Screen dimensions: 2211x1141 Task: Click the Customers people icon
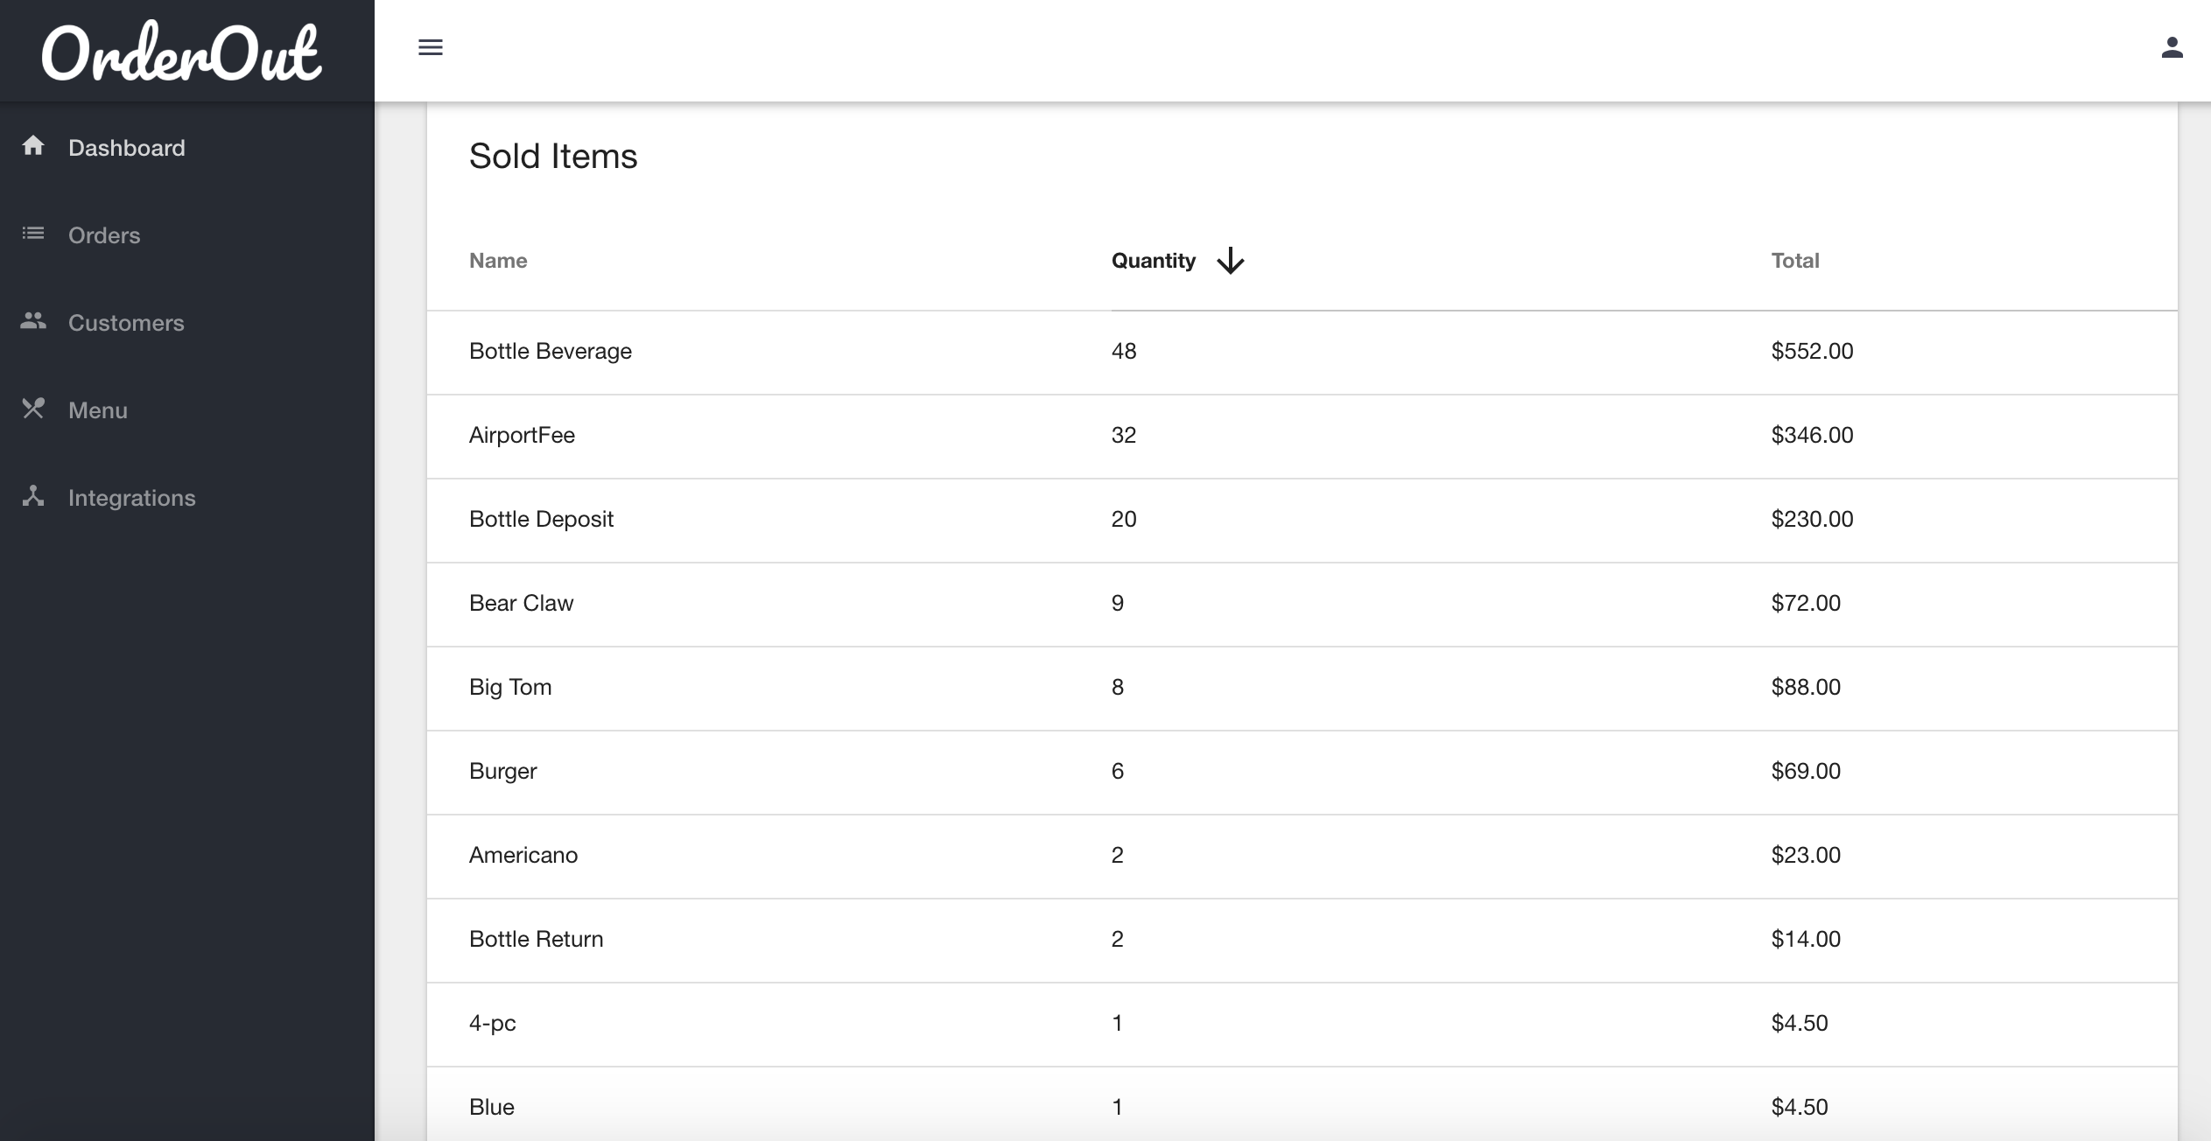pos(33,321)
